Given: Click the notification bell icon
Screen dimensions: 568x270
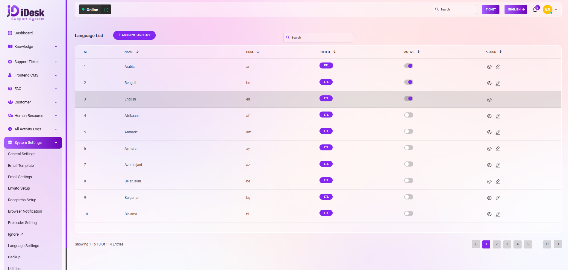Looking at the screenshot, I should [x=535, y=10].
